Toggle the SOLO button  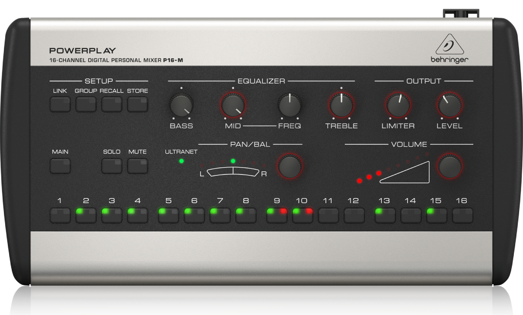(112, 166)
